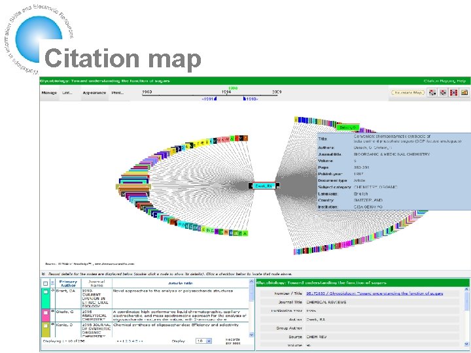Check the green checkbox for Brant, CA
Screen dimensions: 471x353
click(x=45, y=292)
